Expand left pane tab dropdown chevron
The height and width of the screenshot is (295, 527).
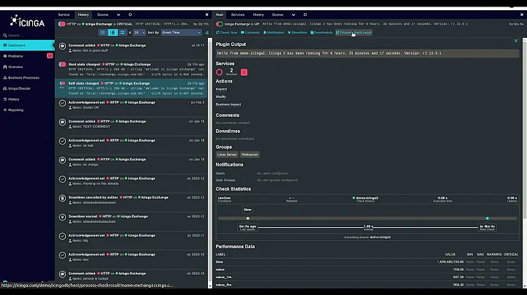[x=119, y=15]
